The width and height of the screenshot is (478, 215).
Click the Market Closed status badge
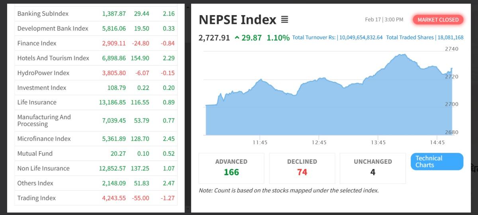coord(438,19)
